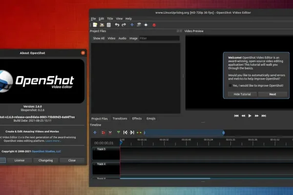Open the View menu
293x195 pixels.
pos(119,19)
